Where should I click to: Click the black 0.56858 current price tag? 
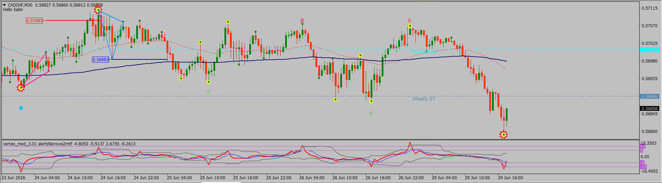pos(650,109)
